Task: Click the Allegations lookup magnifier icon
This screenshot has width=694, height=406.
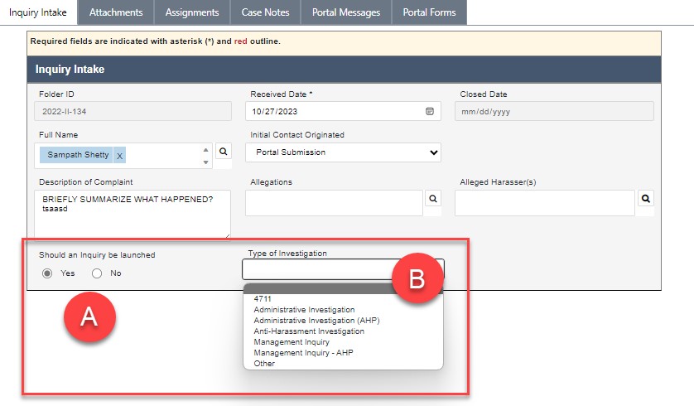Action: 433,199
